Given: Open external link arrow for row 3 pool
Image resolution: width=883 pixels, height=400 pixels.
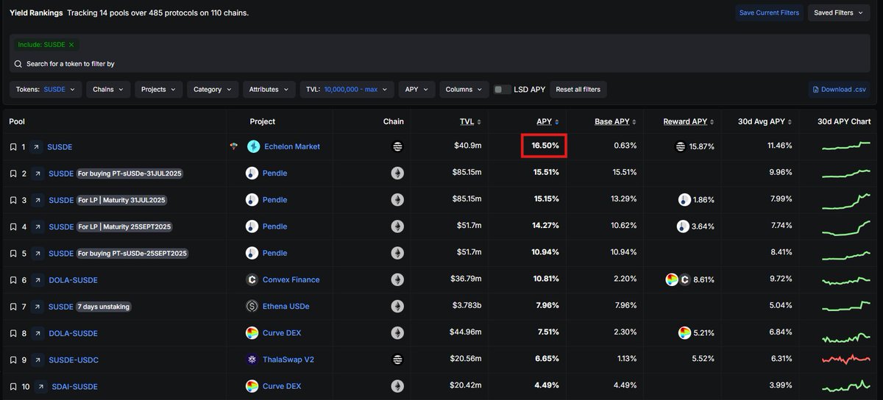Looking at the screenshot, I should pyautogui.click(x=36, y=200).
